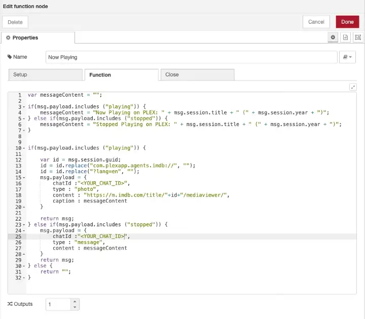The image size is (365, 319).
Task: Cancel editing the node
Action: click(x=316, y=22)
